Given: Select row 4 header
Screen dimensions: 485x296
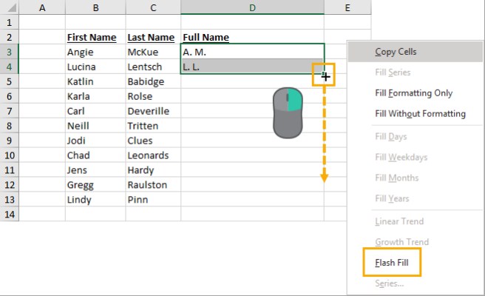Looking at the screenshot, I should (10, 67).
